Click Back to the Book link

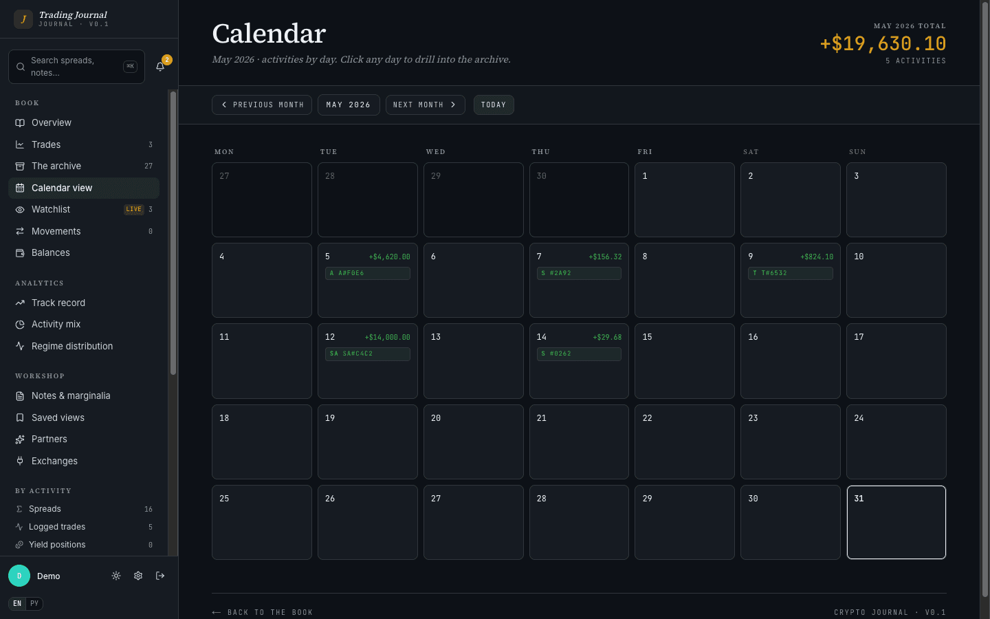pyautogui.click(x=263, y=612)
